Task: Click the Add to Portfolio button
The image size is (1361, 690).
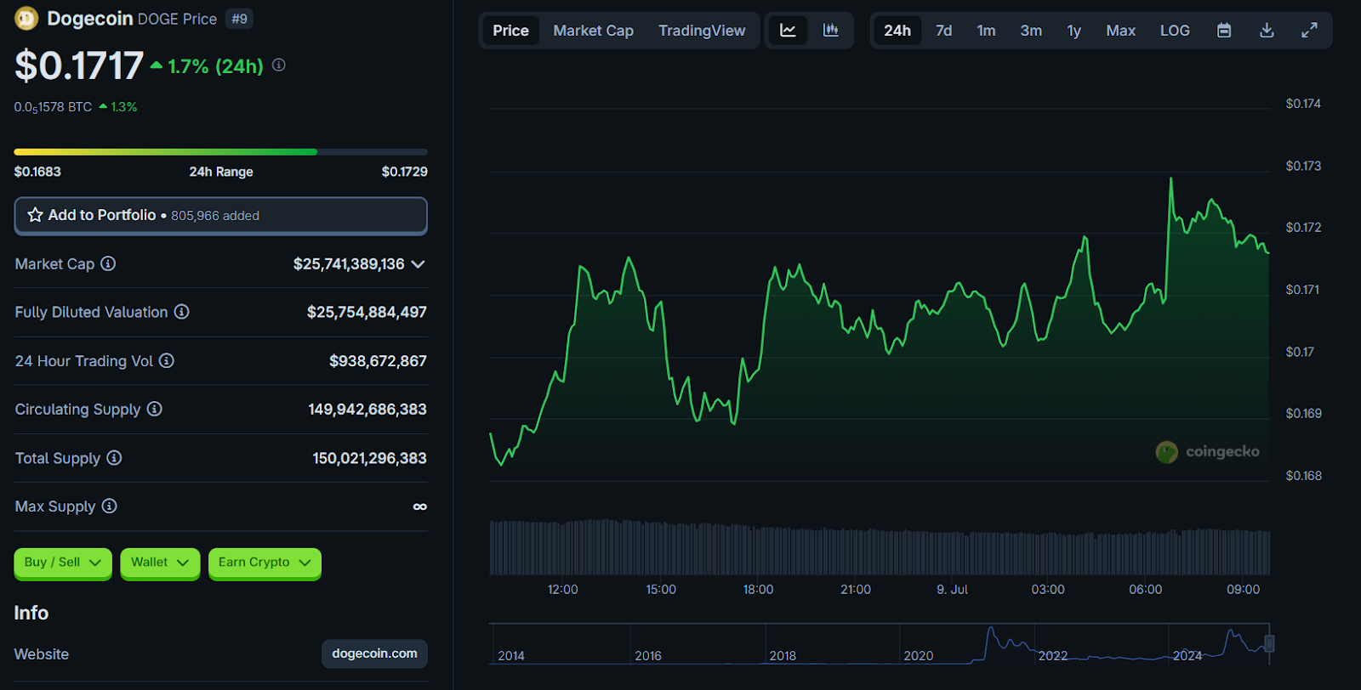Action: tap(220, 216)
